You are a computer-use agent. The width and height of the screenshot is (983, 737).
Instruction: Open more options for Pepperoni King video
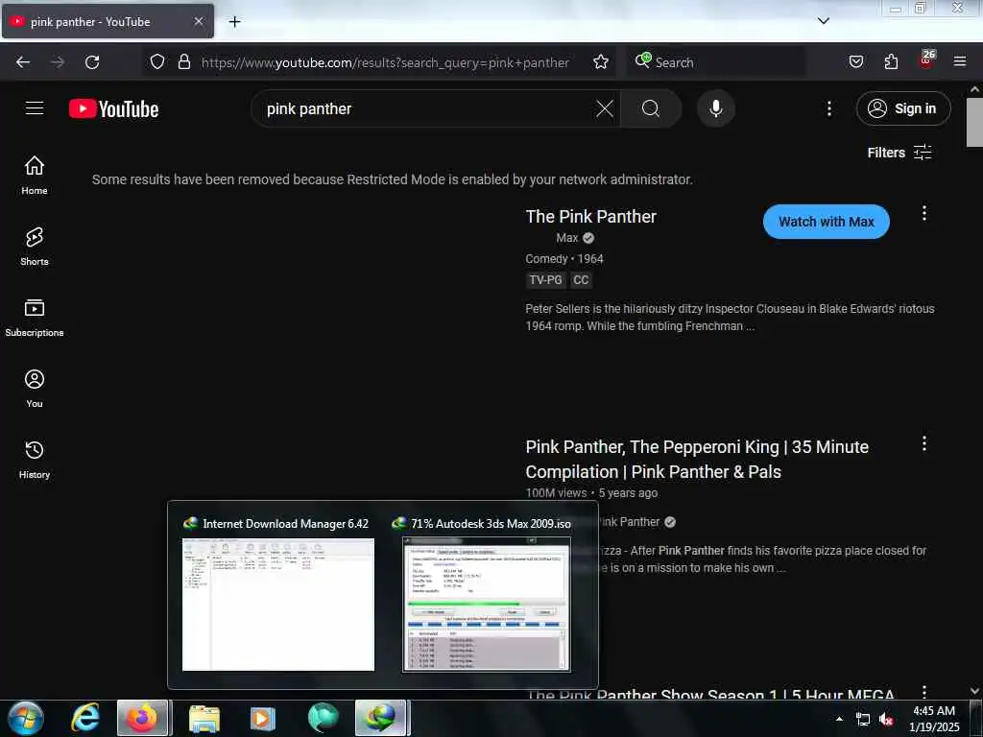(923, 444)
